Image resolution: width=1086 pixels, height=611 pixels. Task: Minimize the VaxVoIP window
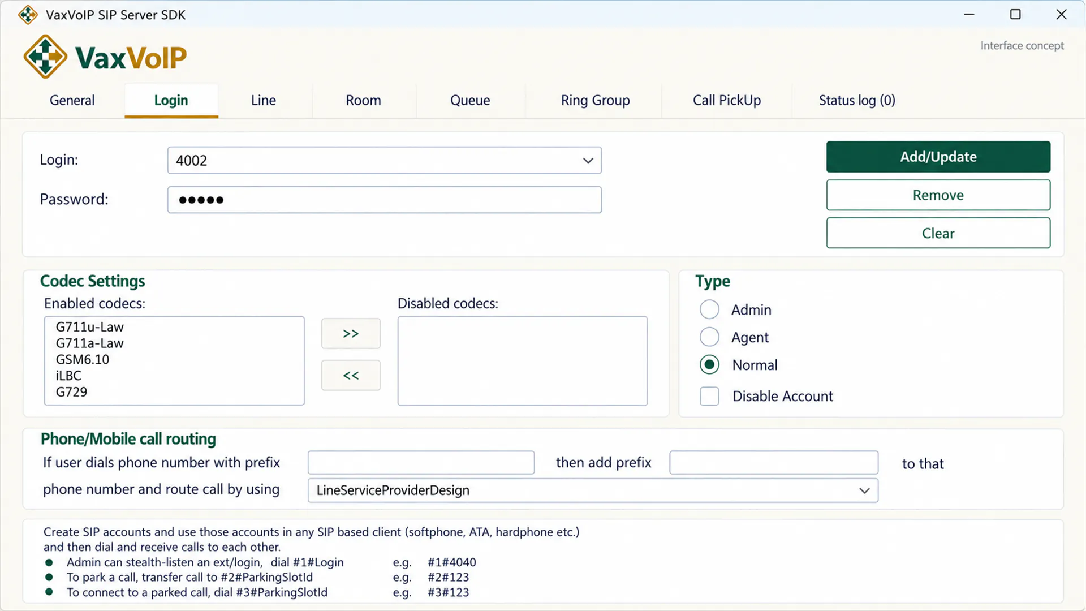(x=969, y=15)
